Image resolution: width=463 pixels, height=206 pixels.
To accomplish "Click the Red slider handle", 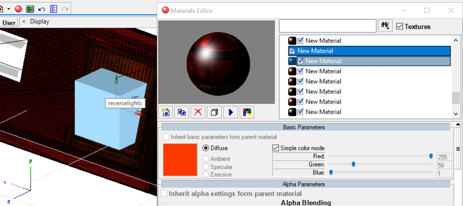I will click(x=431, y=156).
